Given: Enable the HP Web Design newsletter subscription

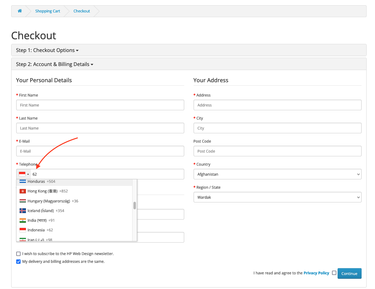Looking at the screenshot, I should pyautogui.click(x=18, y=253).
